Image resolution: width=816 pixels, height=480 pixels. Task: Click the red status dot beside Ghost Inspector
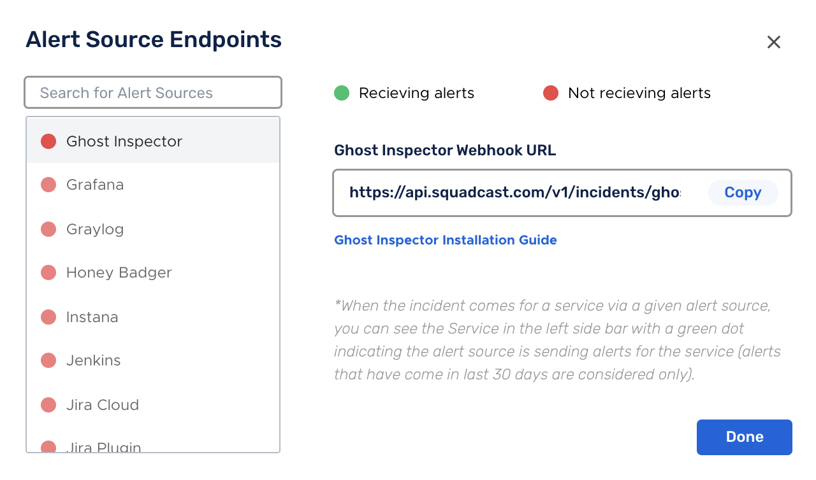[48, 141]
